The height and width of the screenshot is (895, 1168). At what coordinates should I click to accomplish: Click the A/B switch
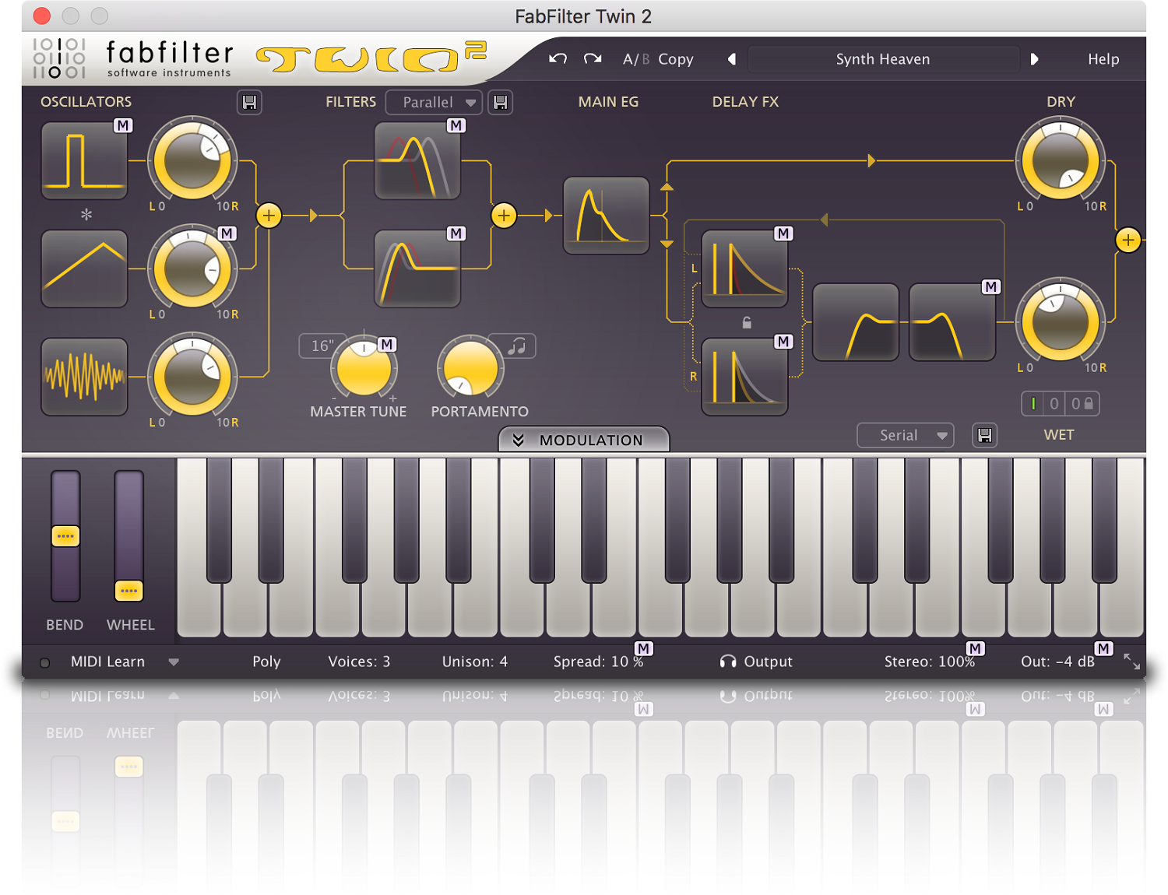pos(635,59)
